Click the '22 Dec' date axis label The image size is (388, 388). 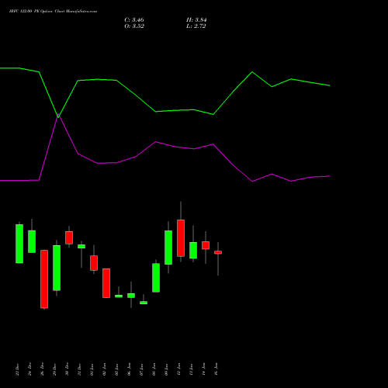coord(18,369)
